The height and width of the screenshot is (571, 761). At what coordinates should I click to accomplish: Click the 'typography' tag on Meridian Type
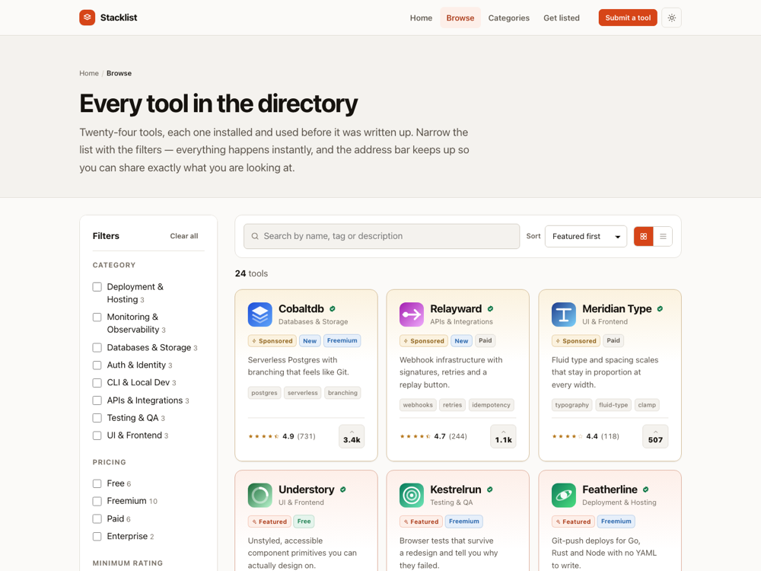[572, 405]
